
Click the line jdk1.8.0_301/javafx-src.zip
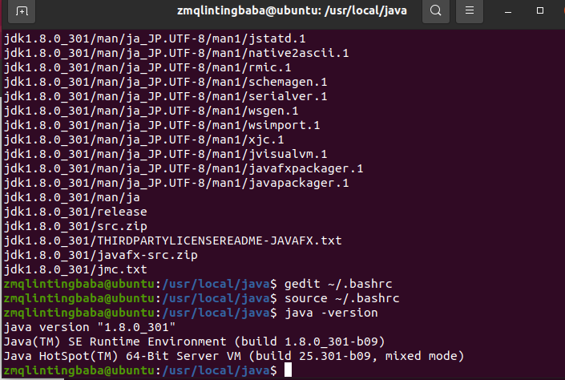pyautogui.click(x=100, y=255)
